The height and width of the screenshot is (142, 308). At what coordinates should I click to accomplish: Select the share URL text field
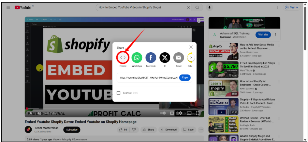click(149, 78)
